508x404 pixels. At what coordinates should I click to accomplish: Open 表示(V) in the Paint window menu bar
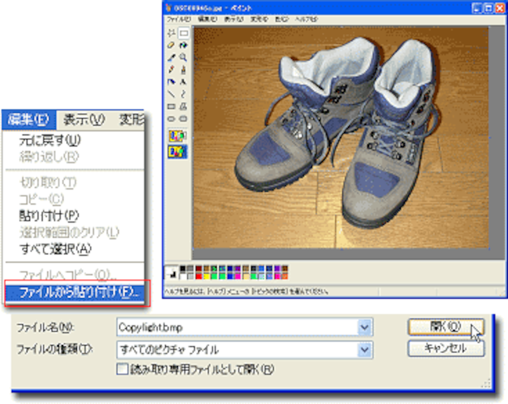click(234, 20)
